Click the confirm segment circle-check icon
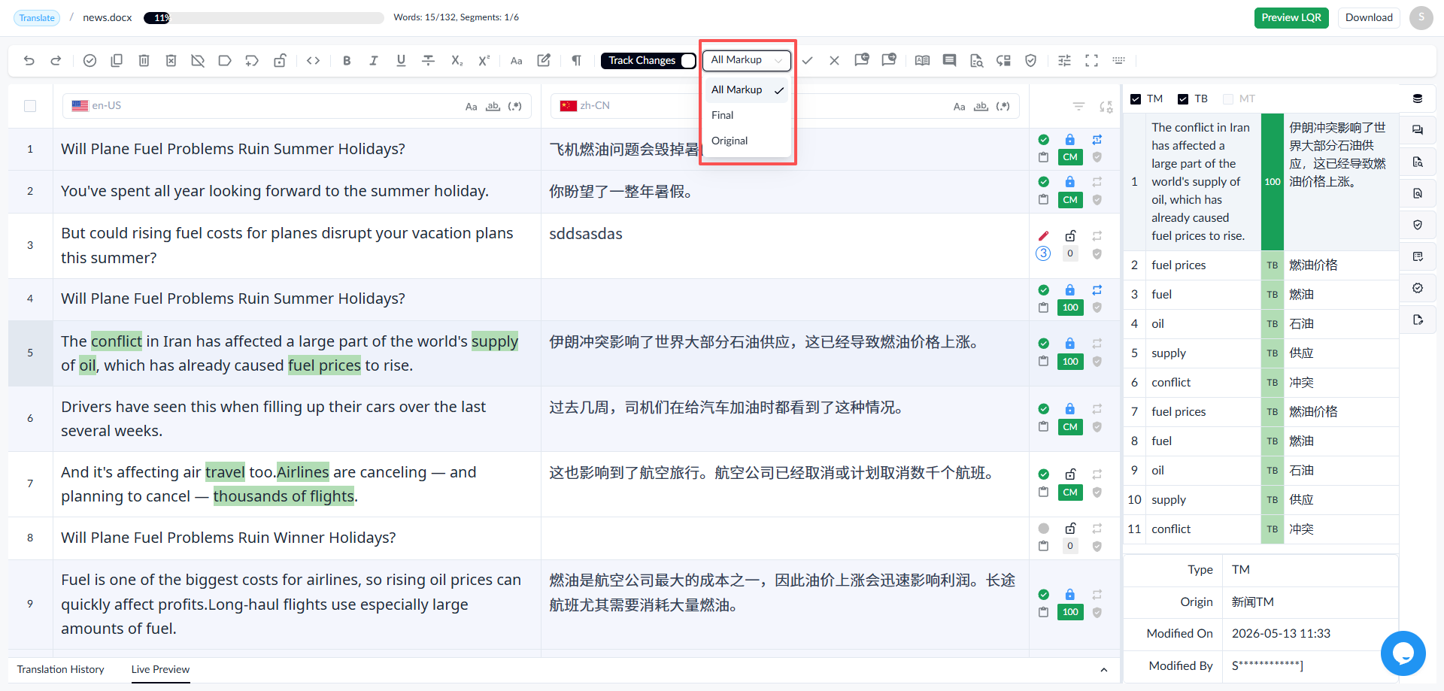Screen dimensions: 1444x691 coord(89,61)
